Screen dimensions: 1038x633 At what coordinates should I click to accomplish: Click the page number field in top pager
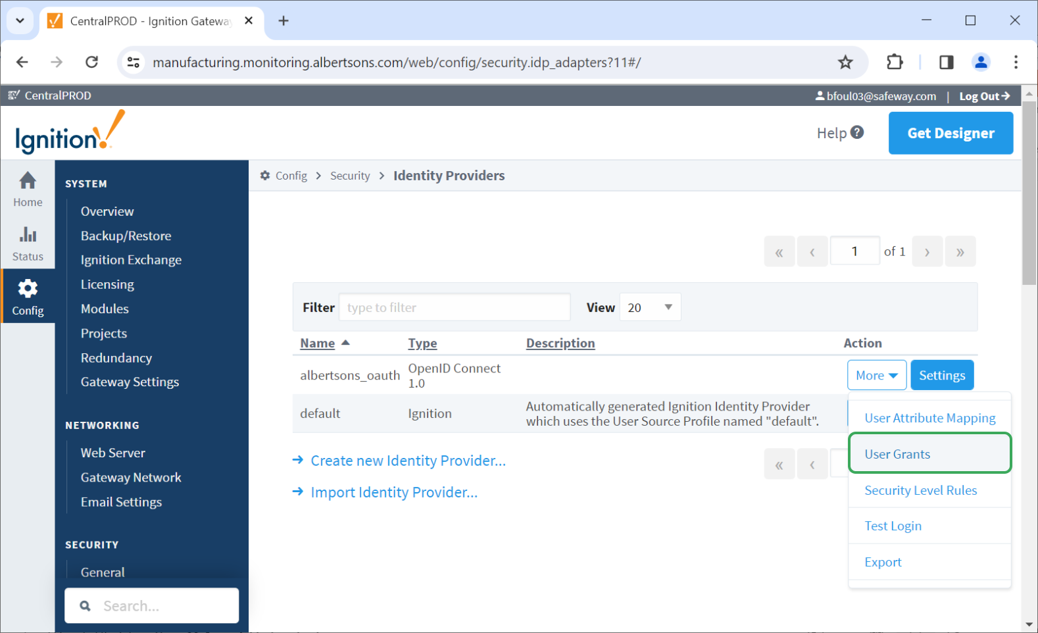pos(855,251)
